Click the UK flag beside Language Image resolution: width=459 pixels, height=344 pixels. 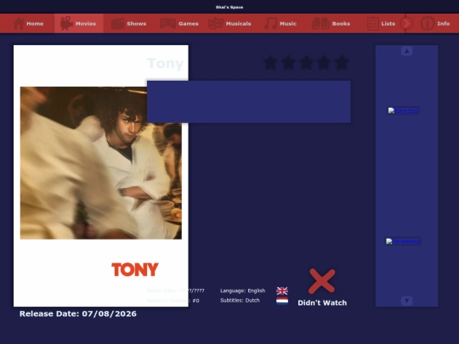coord(282,290)
